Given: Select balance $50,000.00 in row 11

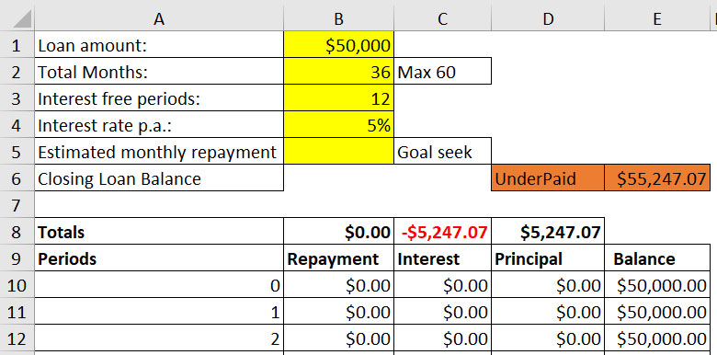Looking at the screenshot, I should pos(657,311).
